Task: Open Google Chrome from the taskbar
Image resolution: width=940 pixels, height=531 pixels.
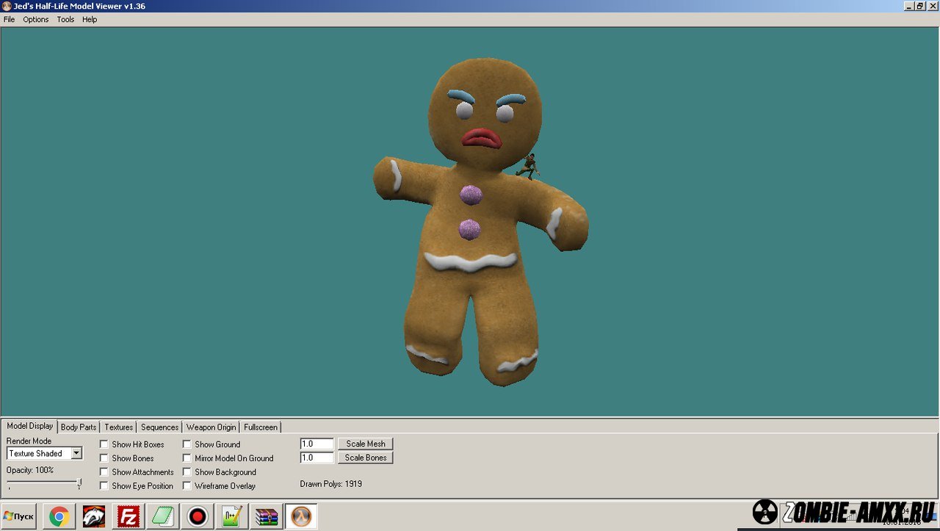Action: point(59,516)
